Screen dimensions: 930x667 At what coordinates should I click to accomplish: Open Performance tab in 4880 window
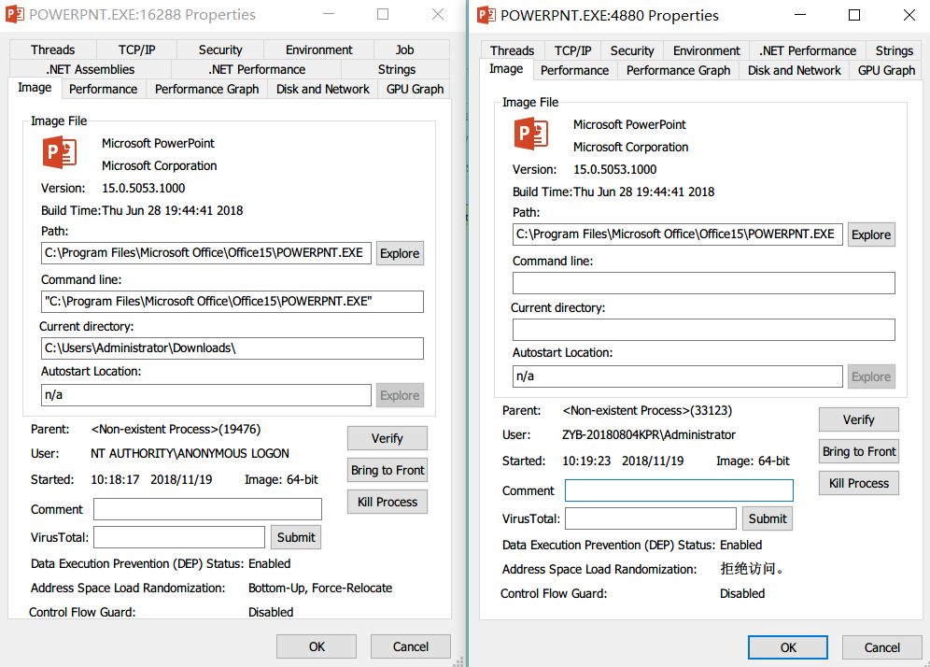click(x=574, y=70)
